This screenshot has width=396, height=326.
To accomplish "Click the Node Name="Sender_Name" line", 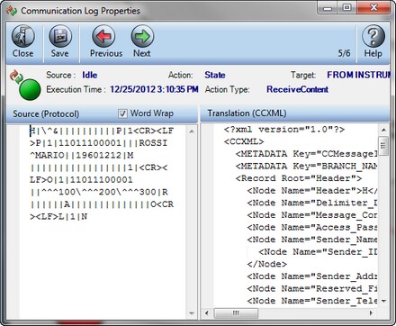I will point(312,240).
